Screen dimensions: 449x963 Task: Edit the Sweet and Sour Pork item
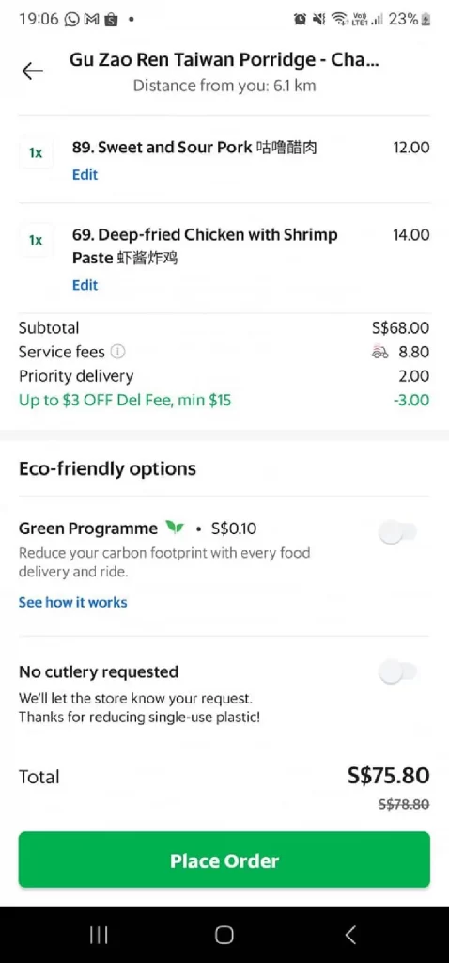pos(85,174)
